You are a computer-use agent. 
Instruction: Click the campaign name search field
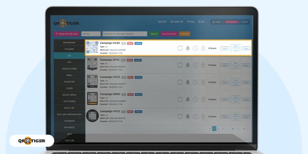[125, 34]
